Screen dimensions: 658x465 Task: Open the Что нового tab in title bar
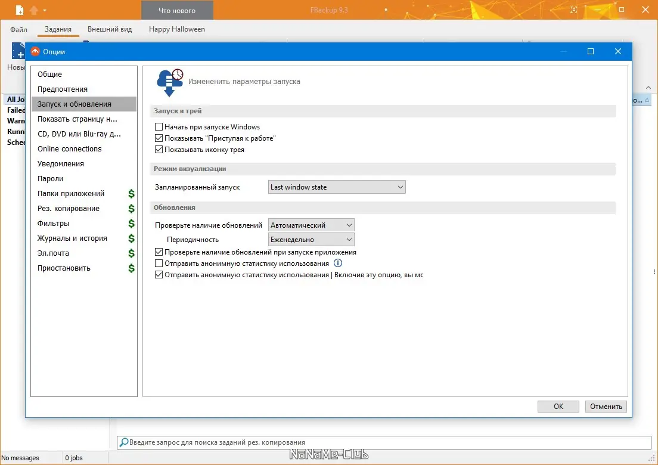[x=177, y=11]
